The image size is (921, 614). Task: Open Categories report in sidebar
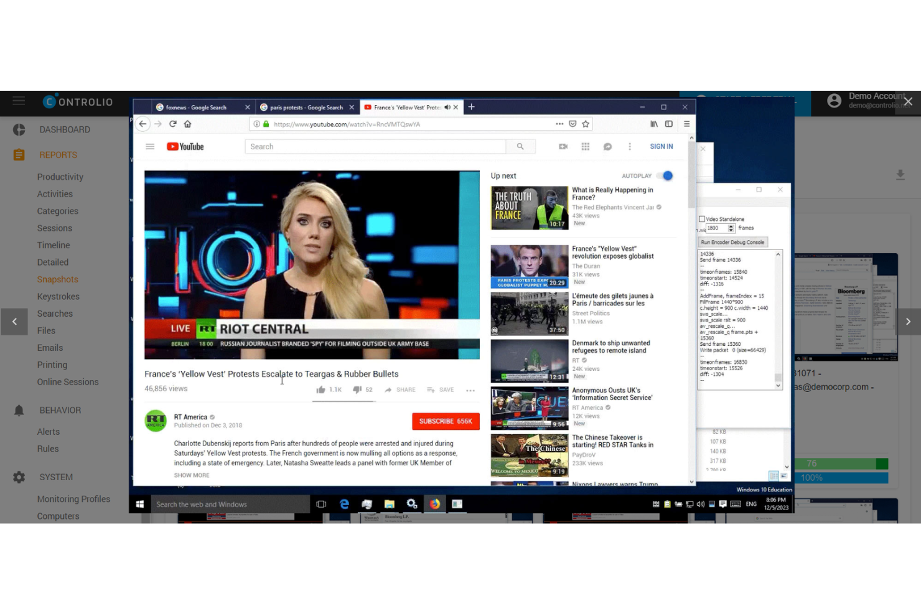[x=58, y=211]
